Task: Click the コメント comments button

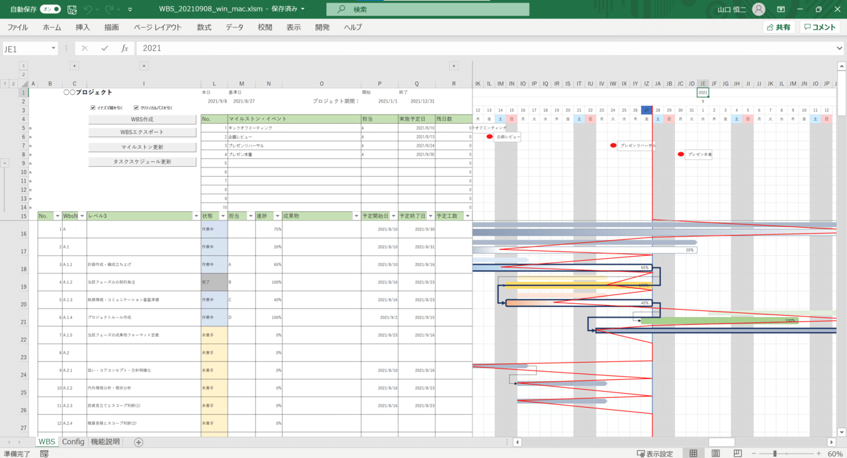Action: coord(820,27)
